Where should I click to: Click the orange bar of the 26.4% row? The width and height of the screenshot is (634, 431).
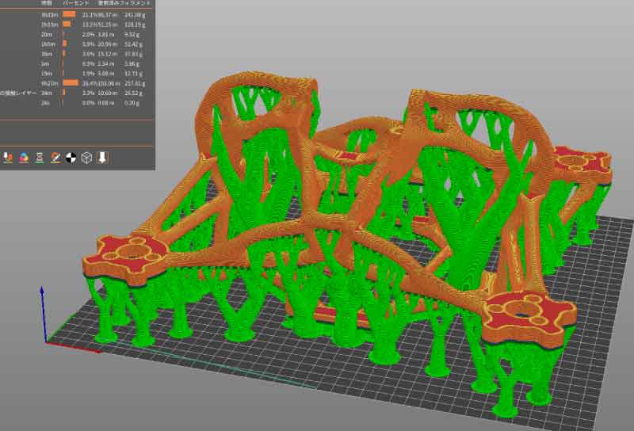tap(71, 82)
